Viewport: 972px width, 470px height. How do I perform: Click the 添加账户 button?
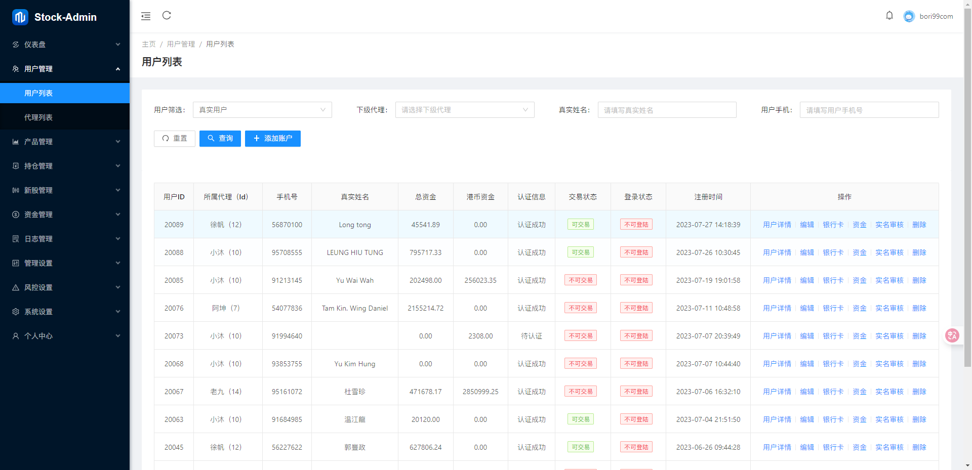click(273, 139)
